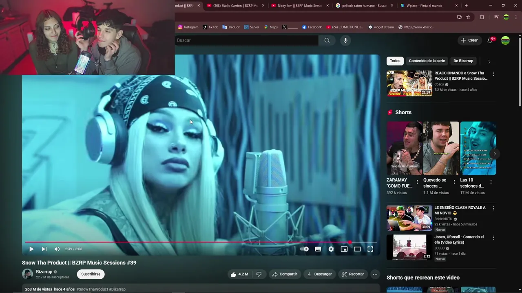Mute the video volume
Image resolution: width=522 pixels, height=293 pixels.
(57, 249)
